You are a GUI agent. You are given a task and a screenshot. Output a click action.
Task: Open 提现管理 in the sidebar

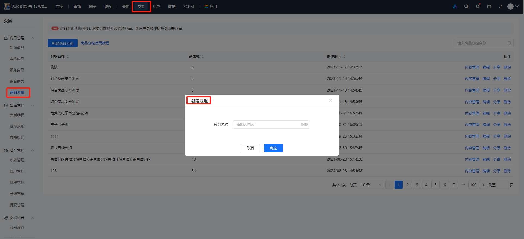(x=17, y=205)
